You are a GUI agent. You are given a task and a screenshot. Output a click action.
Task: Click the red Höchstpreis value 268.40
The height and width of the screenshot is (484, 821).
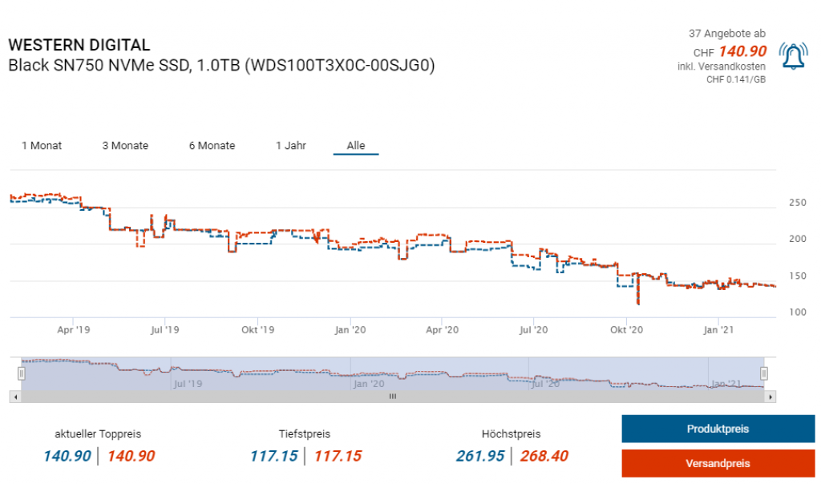(545, 457)
